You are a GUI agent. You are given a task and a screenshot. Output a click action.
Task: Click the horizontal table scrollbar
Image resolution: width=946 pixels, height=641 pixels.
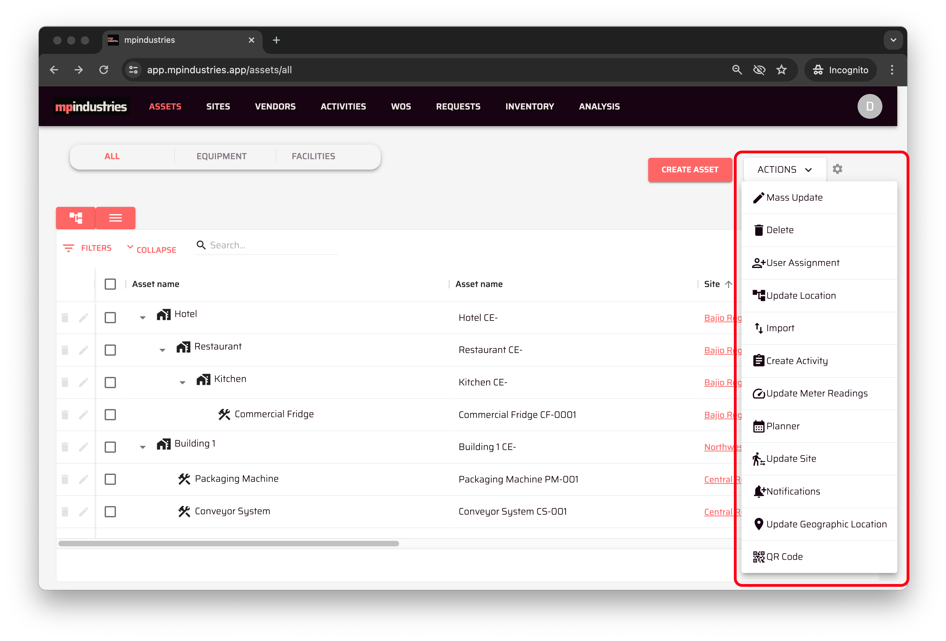click(228, 543)
